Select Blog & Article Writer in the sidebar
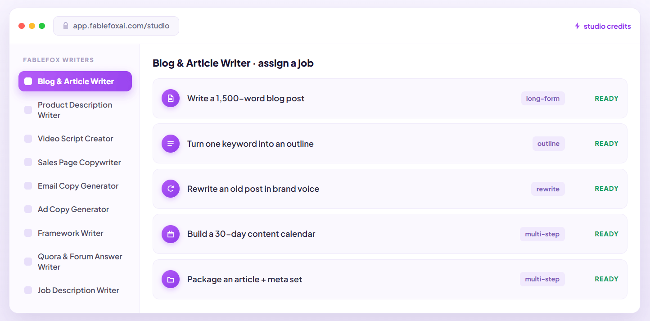This screenshot has height=321, width=650. point(75,81)
